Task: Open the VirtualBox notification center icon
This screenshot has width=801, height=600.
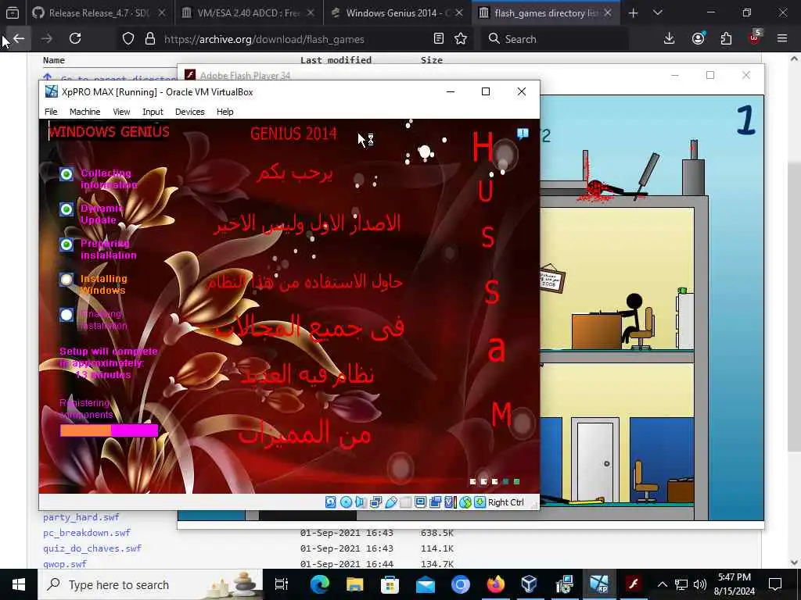Action: [523, 134]
